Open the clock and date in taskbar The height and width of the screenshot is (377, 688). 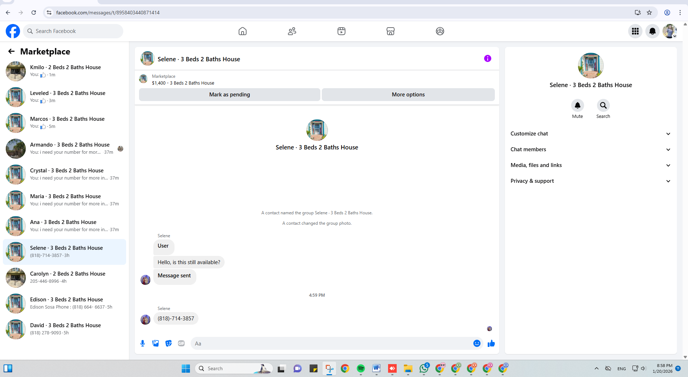[663, 368]
